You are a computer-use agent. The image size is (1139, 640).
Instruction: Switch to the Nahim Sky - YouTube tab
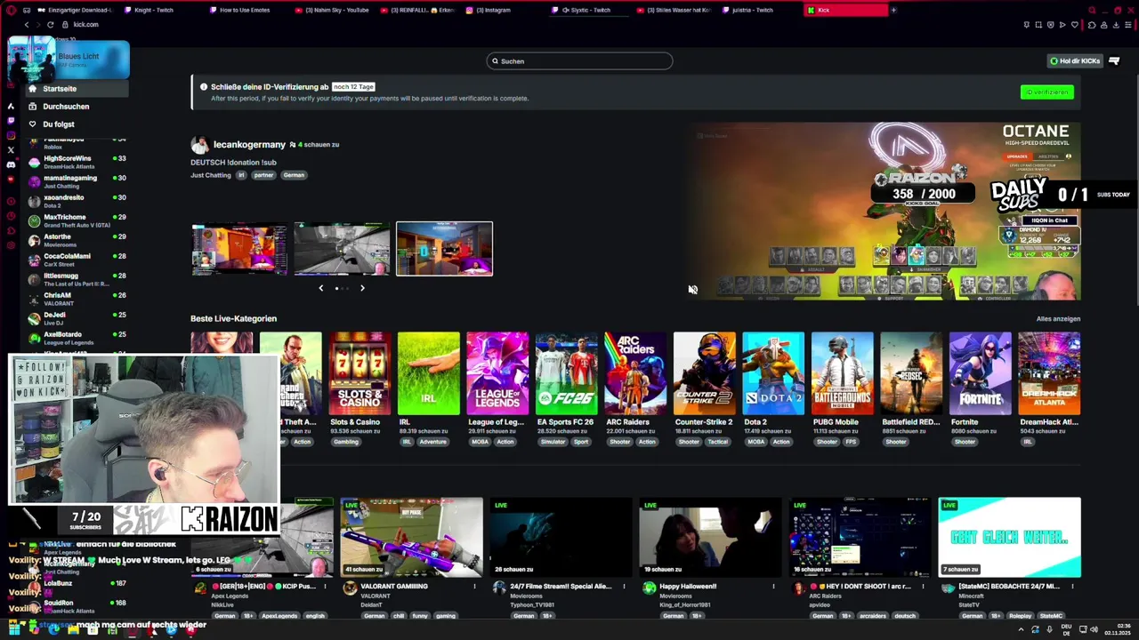(x=331, y=10)
